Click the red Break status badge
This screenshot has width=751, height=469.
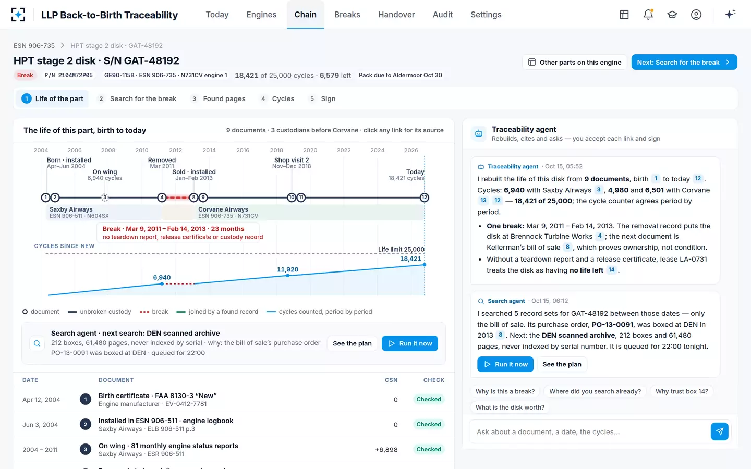[x=25, y=75]
